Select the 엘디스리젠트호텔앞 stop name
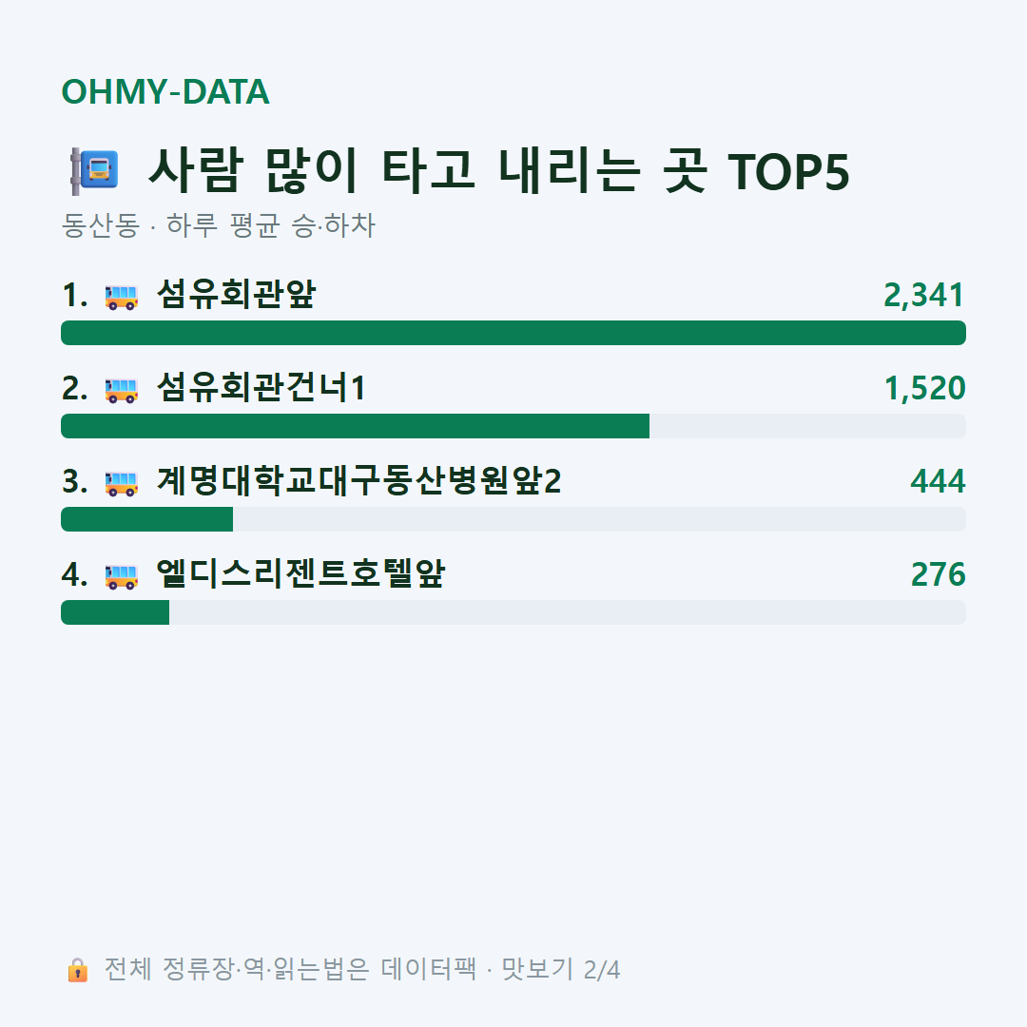The width and height of the screenshot is (1027, 1027). [300, 573]
